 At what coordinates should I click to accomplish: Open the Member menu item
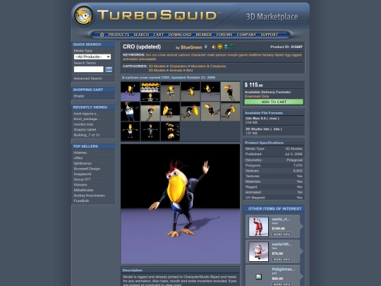tap(204, 35)
